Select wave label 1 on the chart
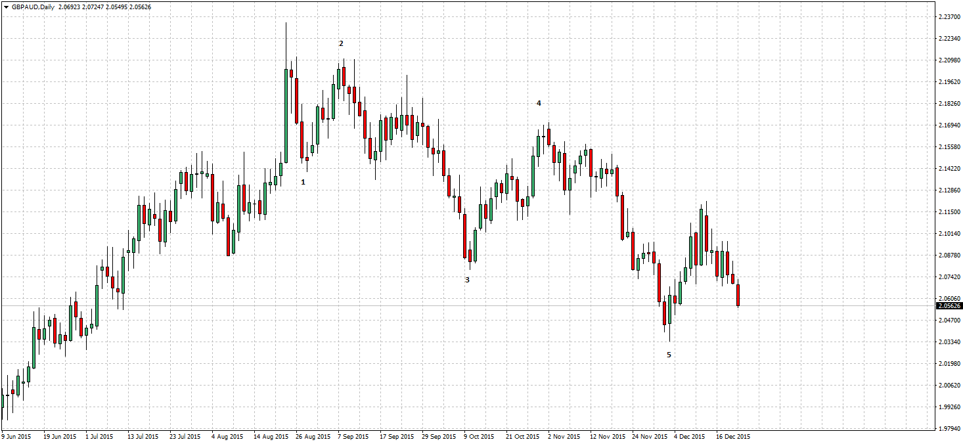 click(x=303, y=181)
